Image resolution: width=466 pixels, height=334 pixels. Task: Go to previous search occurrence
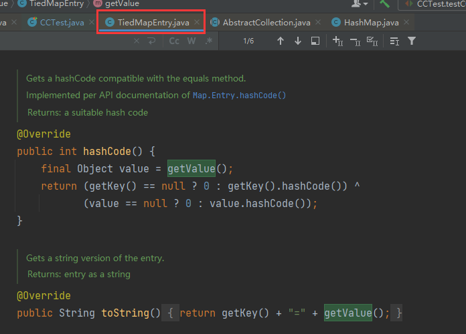(281, 41)
